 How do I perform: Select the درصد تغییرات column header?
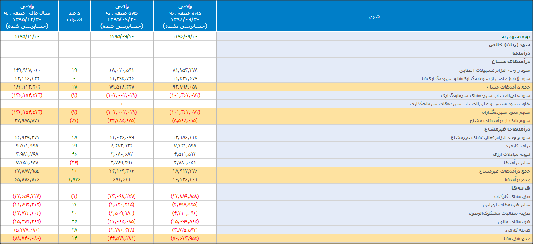click(x=74, y=16)
